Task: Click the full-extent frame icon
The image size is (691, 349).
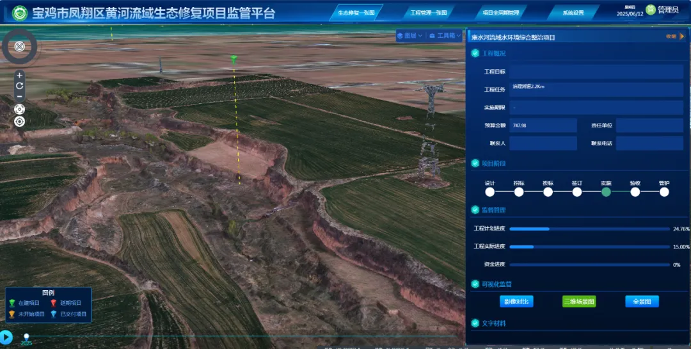Action: click(19, 109)
